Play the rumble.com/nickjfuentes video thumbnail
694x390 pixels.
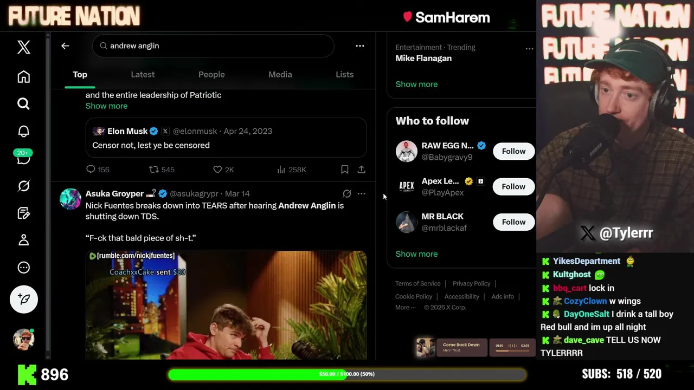(x=226, y=305)
